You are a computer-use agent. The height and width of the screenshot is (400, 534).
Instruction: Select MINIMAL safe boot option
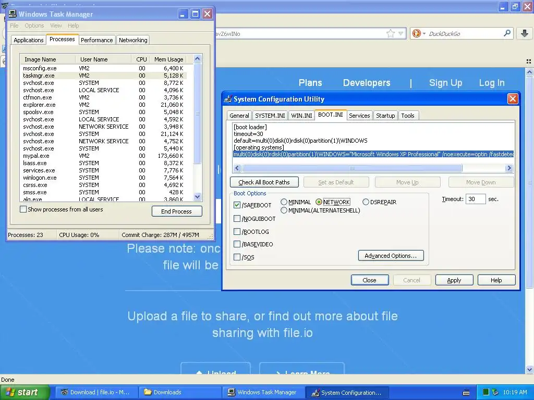pyautogui.click(x=284, y=202)
